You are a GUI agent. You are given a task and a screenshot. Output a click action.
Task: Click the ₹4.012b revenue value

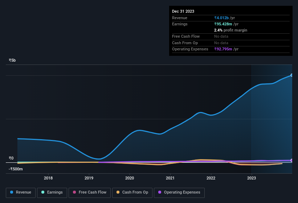coord(221,18)
